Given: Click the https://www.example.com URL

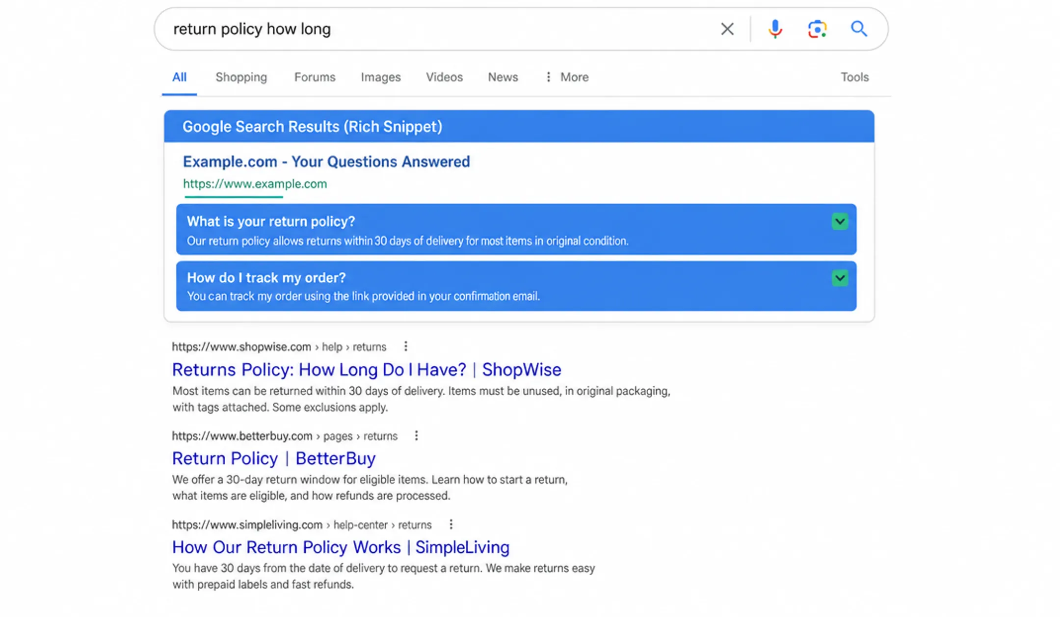Looking at the screenshot, I should pyautogui.click(x=255, y=184).
